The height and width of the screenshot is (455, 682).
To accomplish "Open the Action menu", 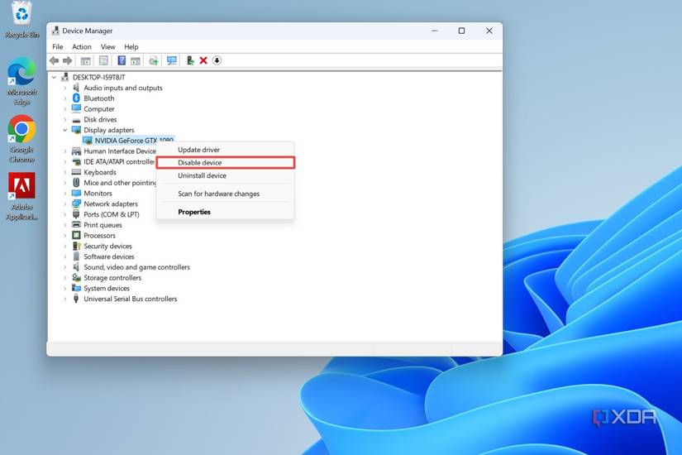I will tap(81, 46).
